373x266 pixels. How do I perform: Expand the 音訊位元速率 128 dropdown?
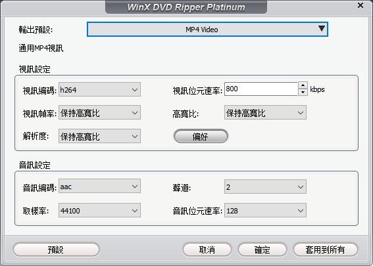(x=265, y=210)
